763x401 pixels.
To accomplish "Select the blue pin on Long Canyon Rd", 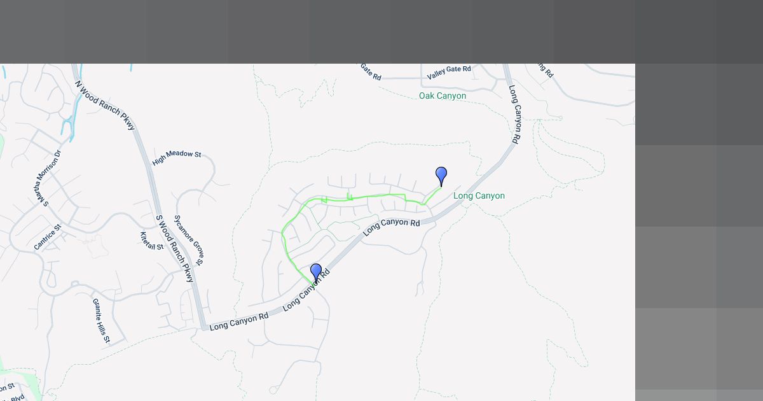I will pos(316,272).
